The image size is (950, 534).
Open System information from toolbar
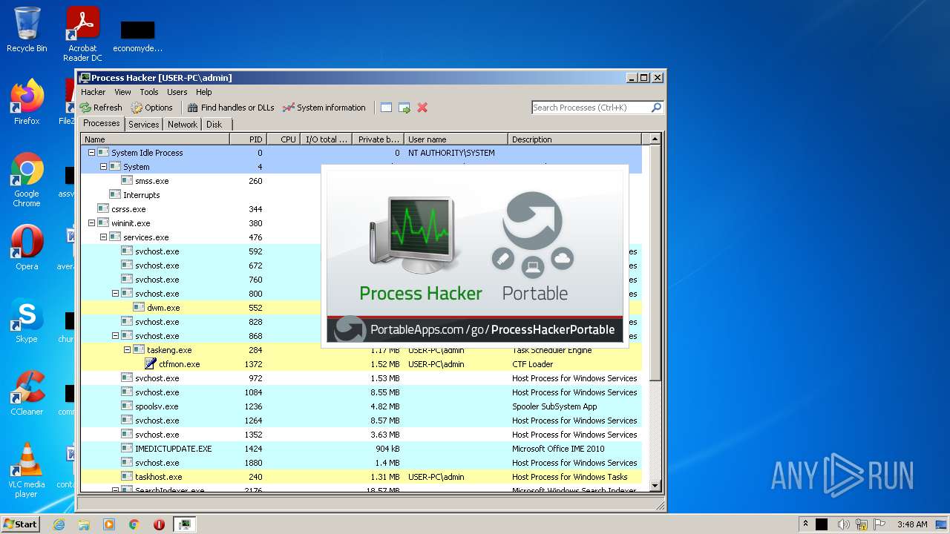click(x=324, y=108)
